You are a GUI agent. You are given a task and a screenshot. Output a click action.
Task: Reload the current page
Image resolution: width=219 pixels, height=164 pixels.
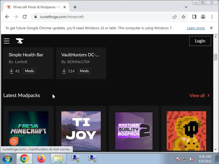pyautogui.click(x=25, y=17)
